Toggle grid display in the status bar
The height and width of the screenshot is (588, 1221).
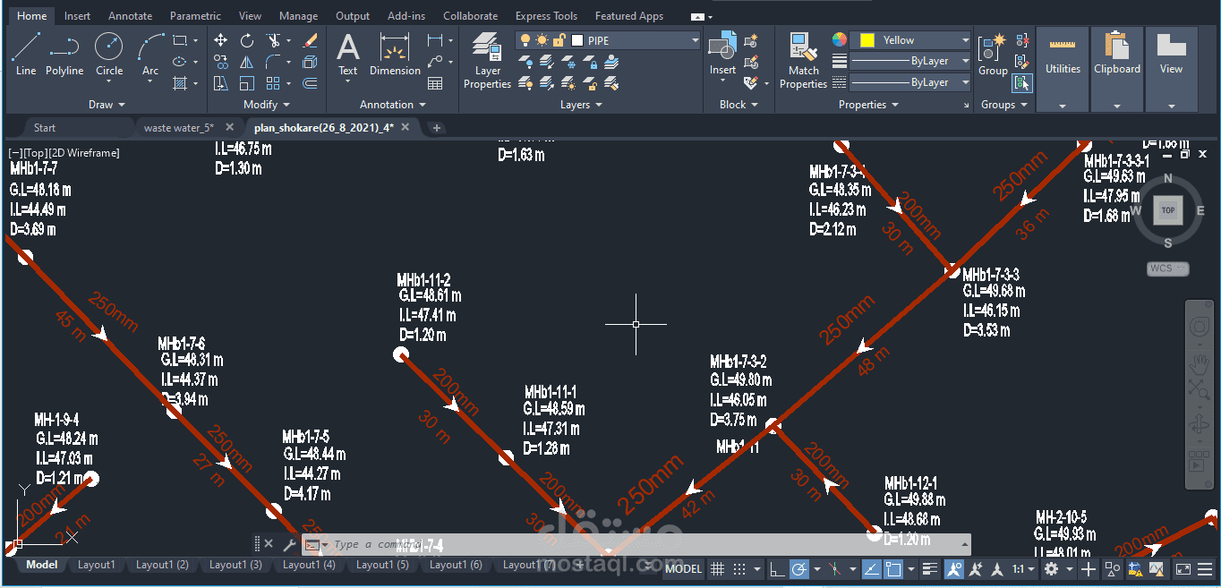[x=715, y=569]
